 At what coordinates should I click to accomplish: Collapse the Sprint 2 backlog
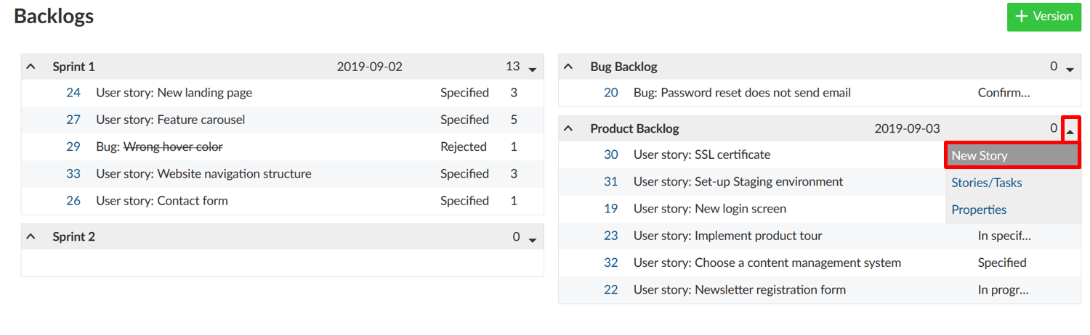31,237
